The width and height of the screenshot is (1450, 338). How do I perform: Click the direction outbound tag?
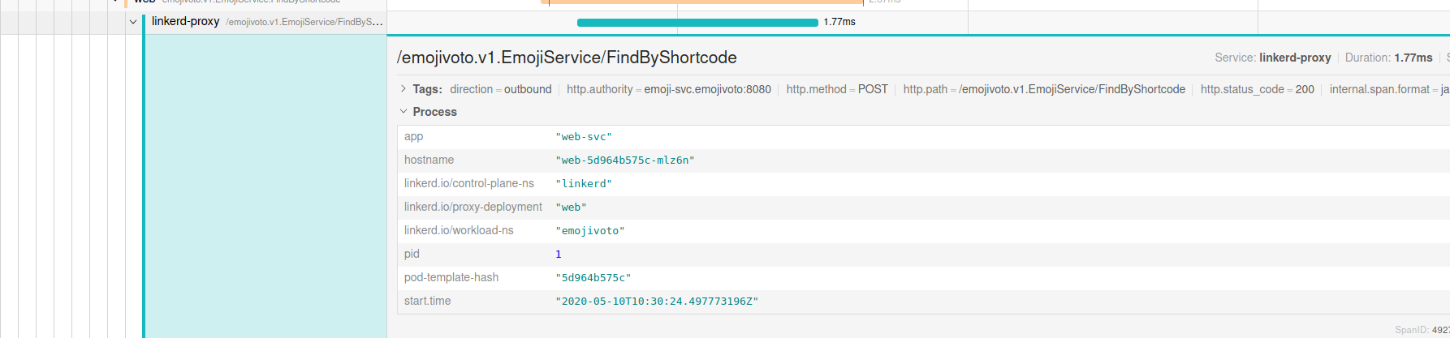500,89
